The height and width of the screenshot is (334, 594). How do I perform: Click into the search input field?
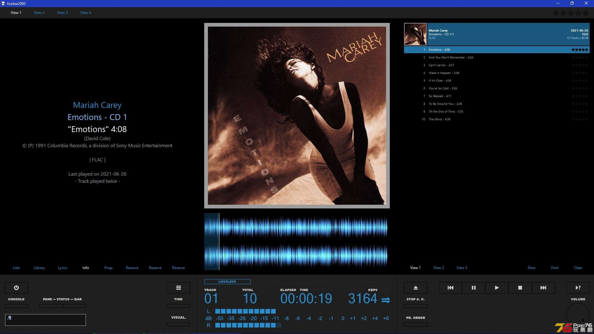pos(45,320)
